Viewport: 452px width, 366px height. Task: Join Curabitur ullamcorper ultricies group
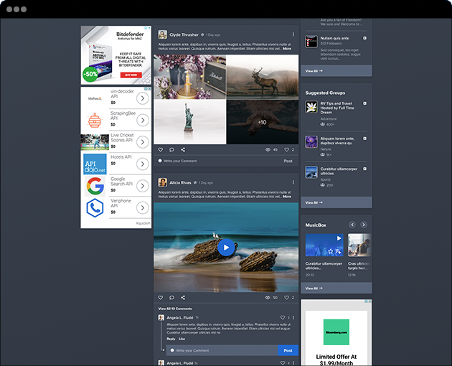(x=364, y=169)
